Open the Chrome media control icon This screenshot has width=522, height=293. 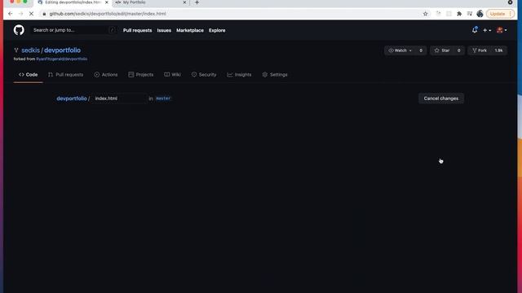pyautogui.click(x=470, y=14)
